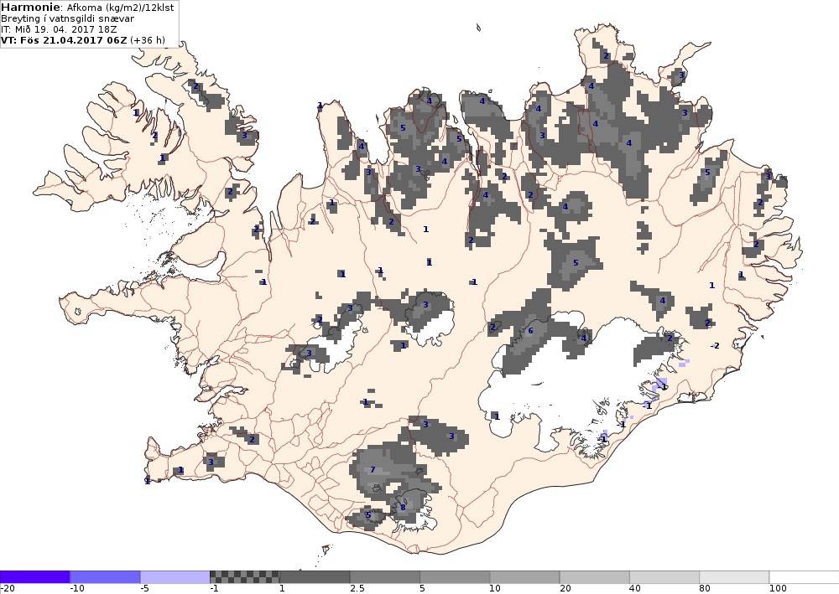Select the checkered -1 to 1 legend swatch
Image resolution: width=839 pixels, height=594 pixels.
pyautogui.click(x=244, y=577)
